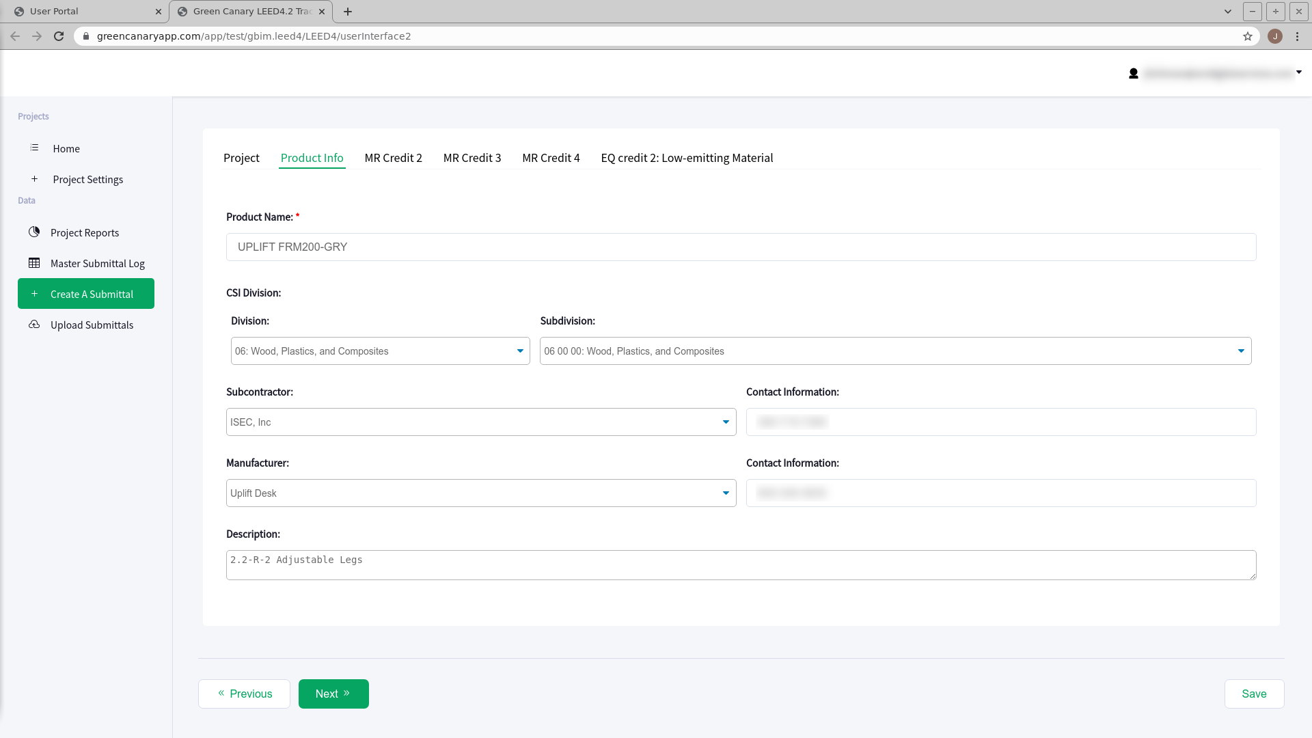
Task: Open the EQ credit 2 Low-emitting Material tab
Action: (x=687, y=158)
